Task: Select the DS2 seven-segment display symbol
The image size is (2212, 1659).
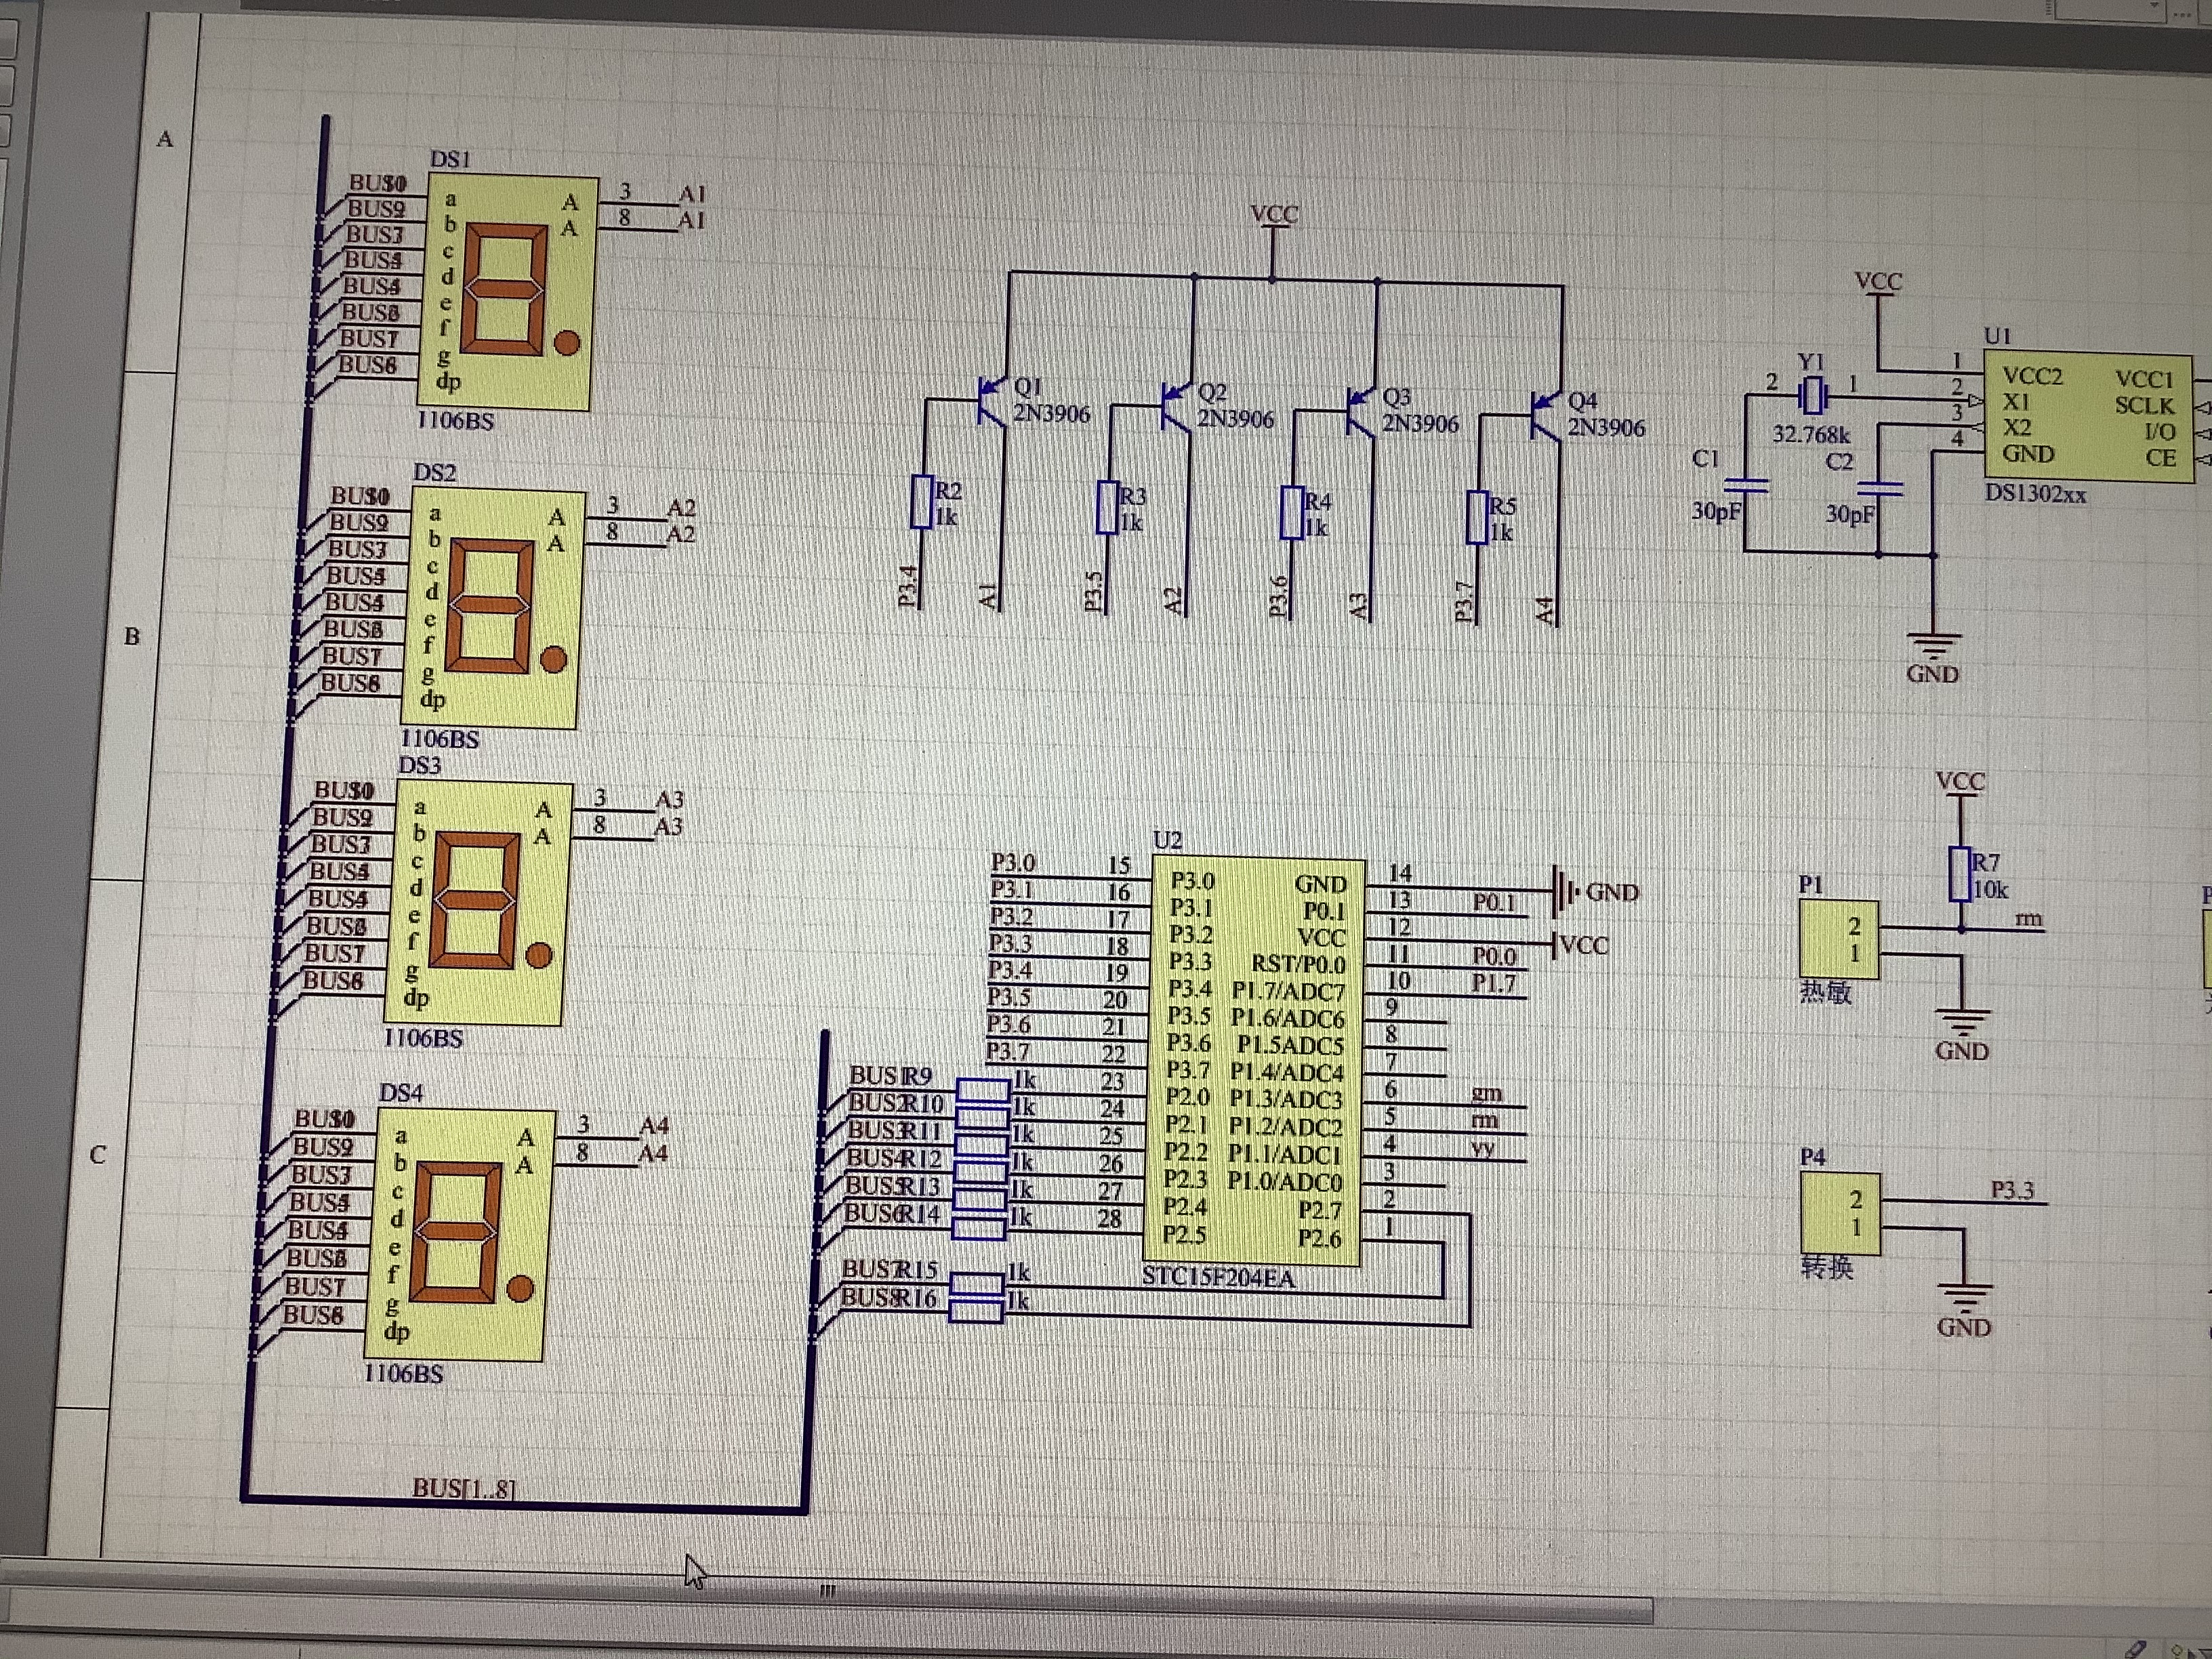Action: (x=491, y=608)
